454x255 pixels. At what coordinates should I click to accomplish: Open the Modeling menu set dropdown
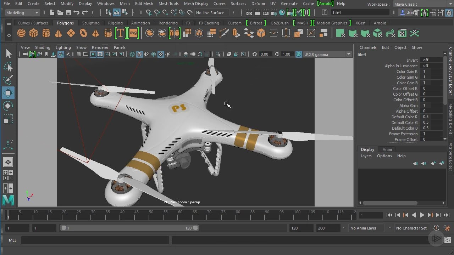coord(22,12)
